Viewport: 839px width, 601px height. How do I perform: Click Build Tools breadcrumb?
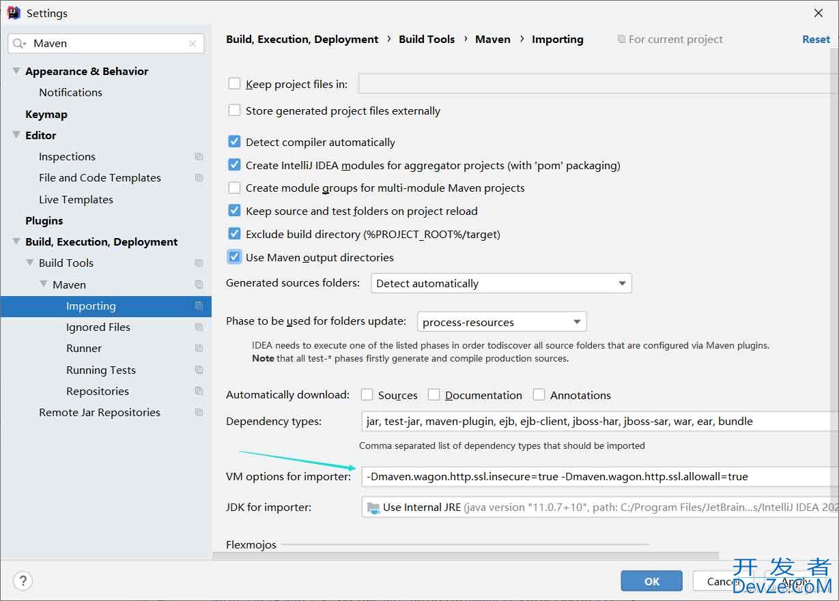click(427, 39)
